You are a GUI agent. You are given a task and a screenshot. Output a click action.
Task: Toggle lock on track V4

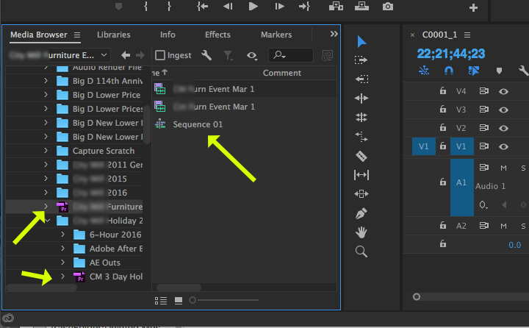pos(443,91)
